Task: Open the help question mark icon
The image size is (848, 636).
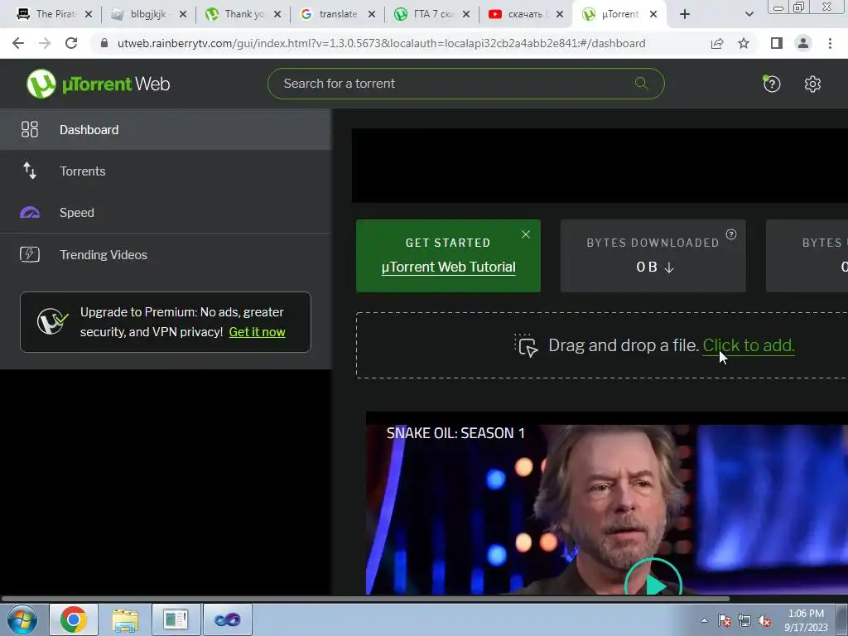Action: pos(771,84)
